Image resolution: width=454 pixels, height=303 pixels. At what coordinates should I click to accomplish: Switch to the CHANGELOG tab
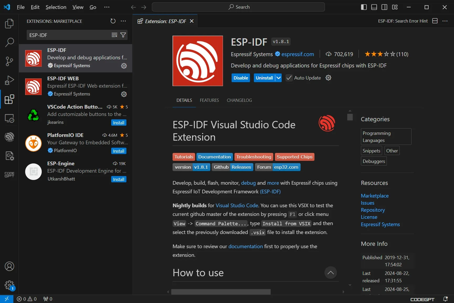(x=239, y=100)
